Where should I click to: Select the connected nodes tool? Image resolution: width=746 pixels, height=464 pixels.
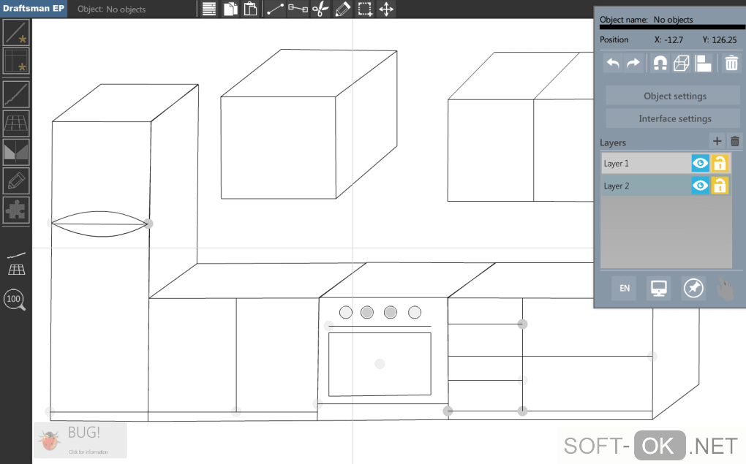298,9
